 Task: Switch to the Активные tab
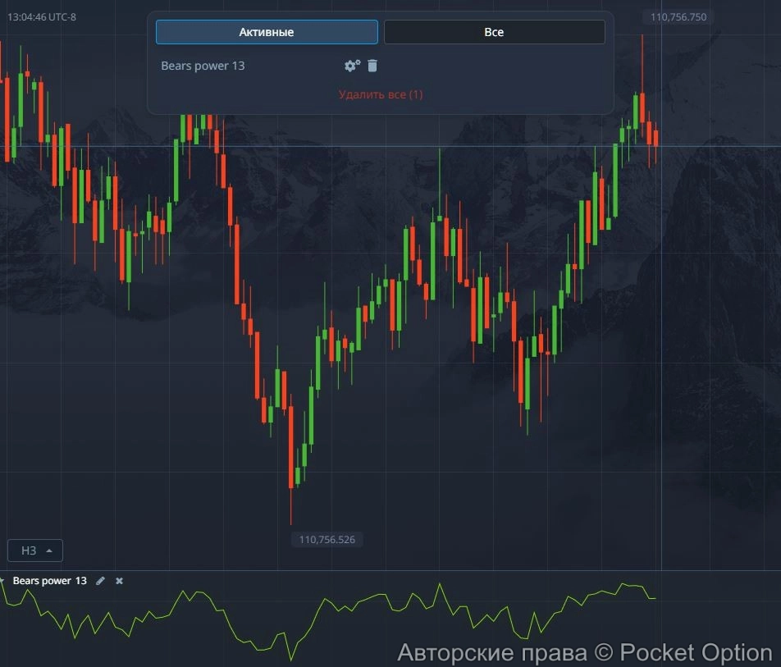coord(267,32)
